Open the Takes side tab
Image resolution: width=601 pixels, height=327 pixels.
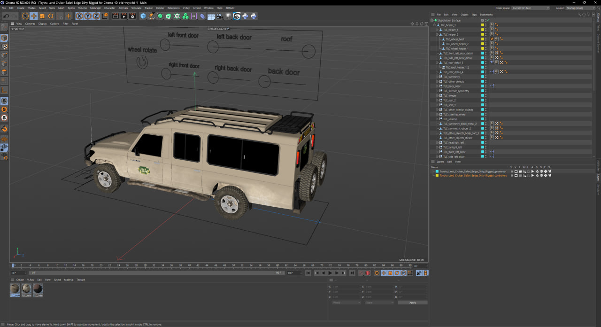(599, 28)
